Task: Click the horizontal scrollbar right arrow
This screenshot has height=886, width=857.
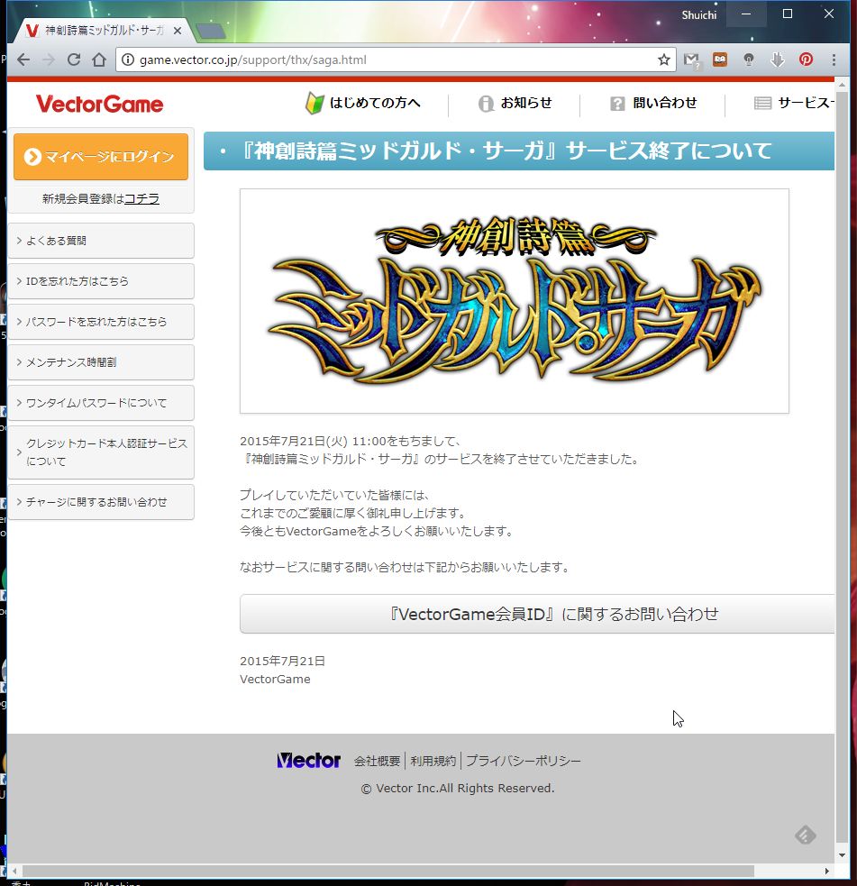Action: (x=827, y=872)
